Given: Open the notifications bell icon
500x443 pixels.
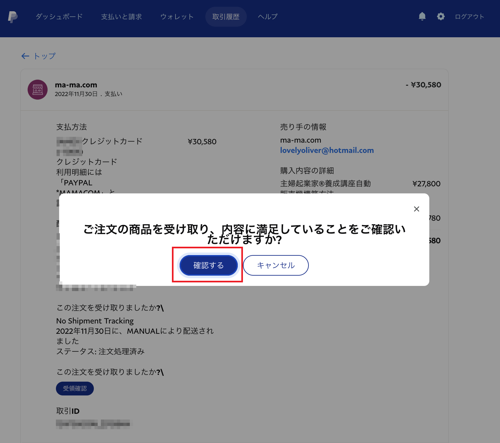Looking at the screenshot, I should (422, 16).
